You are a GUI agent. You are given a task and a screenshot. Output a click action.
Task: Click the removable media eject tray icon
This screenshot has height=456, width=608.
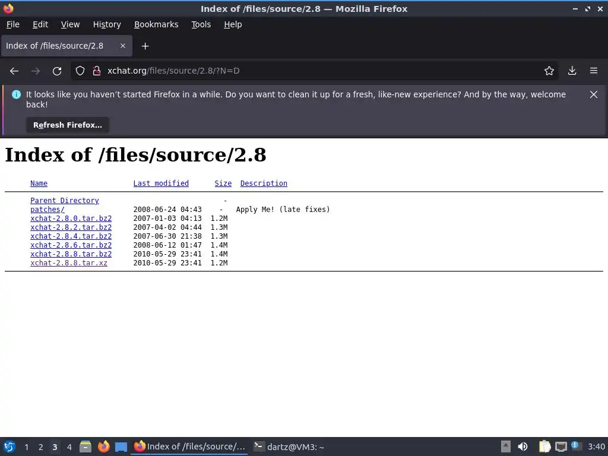506,446
